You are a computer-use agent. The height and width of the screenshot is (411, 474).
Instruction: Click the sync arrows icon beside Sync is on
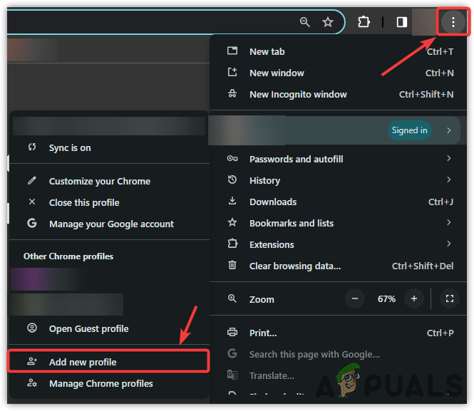pos(32,147)
